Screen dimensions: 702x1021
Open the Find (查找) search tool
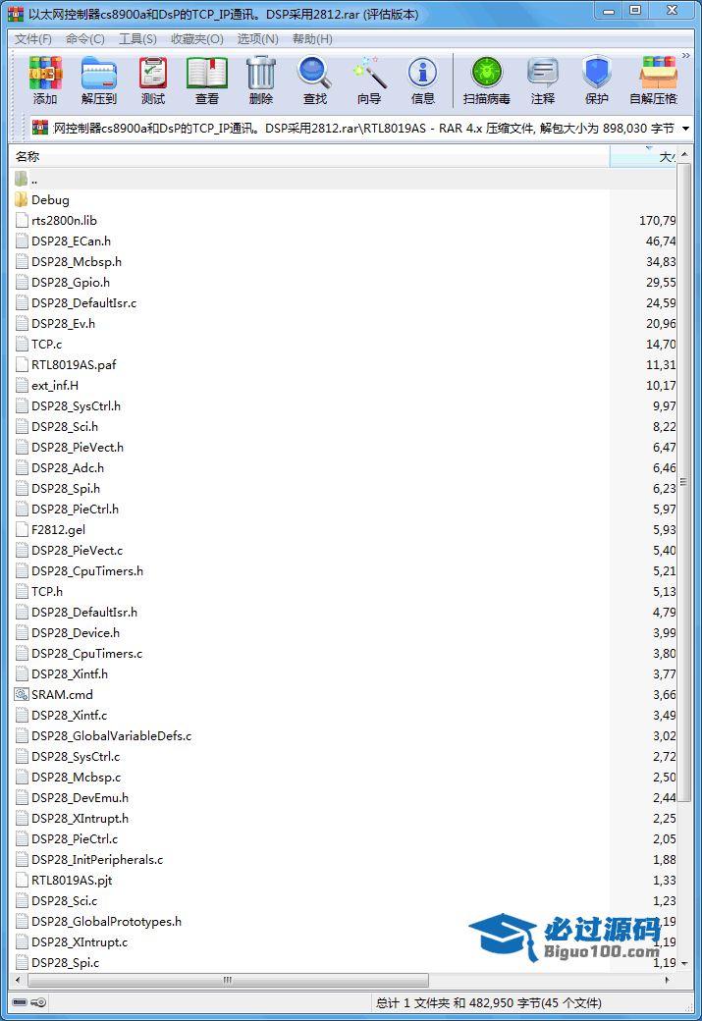(x=315, y=80)
